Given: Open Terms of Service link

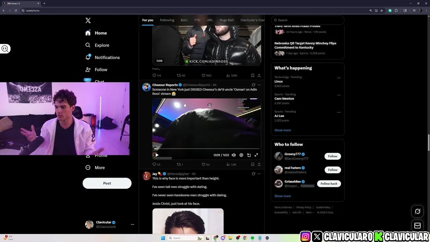Looking at the screenshot, I should 283,207.
